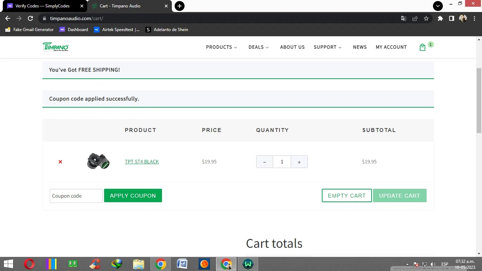Open the extensions puzzle icon

440,18
